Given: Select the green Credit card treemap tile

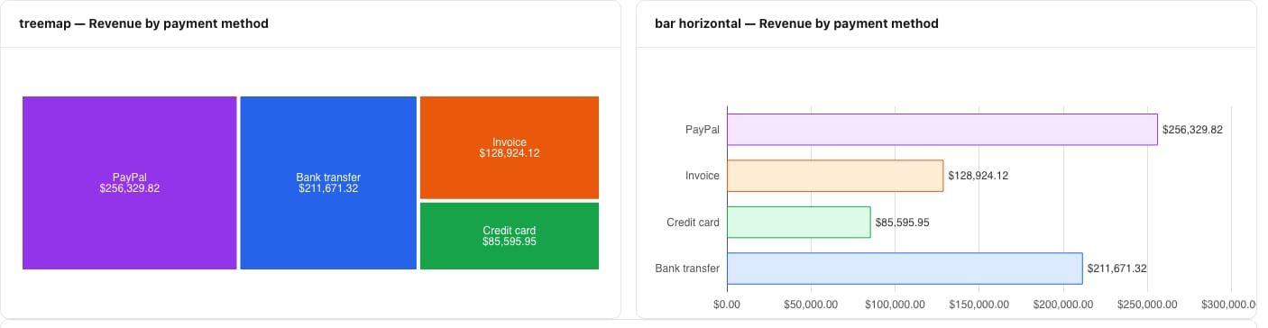Looking at the screenshot, I should pyautogui.click(x=510, y=236).
